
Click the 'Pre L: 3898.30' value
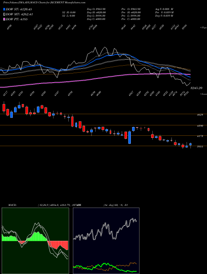pos(131,16)
